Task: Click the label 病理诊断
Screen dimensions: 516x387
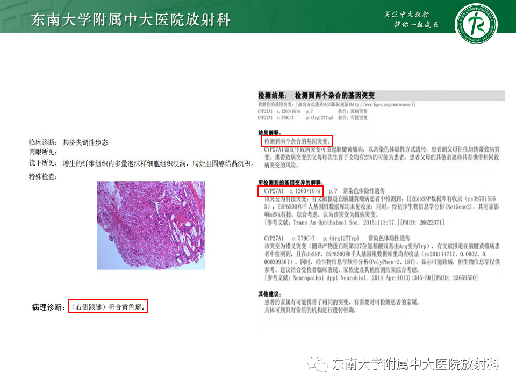Action: [48, 307]
